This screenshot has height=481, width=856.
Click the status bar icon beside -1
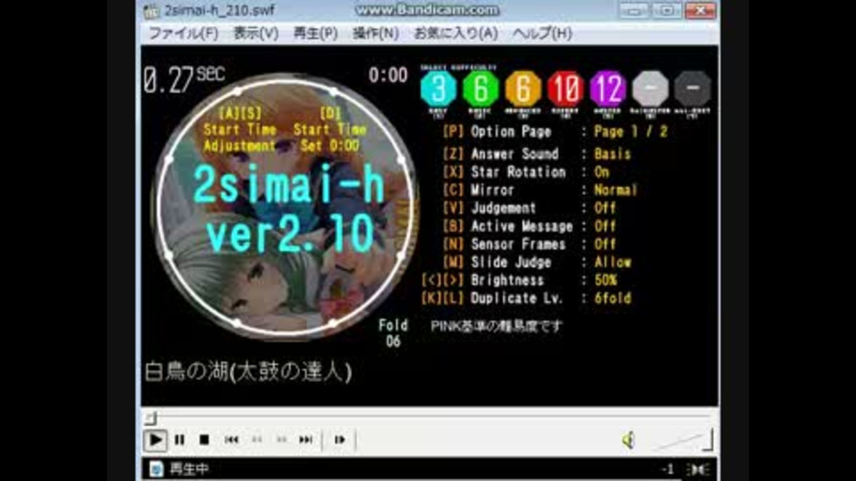click(698, 469)
